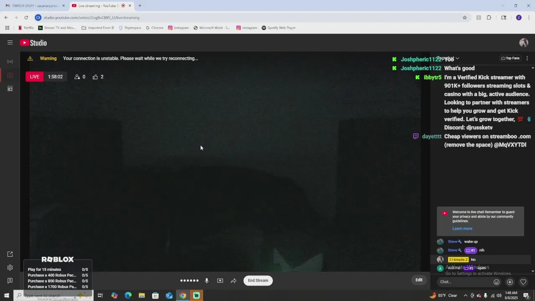535x301 pixels.
Task: Bookmark this page with the star
Action: [x=464, y=18]
